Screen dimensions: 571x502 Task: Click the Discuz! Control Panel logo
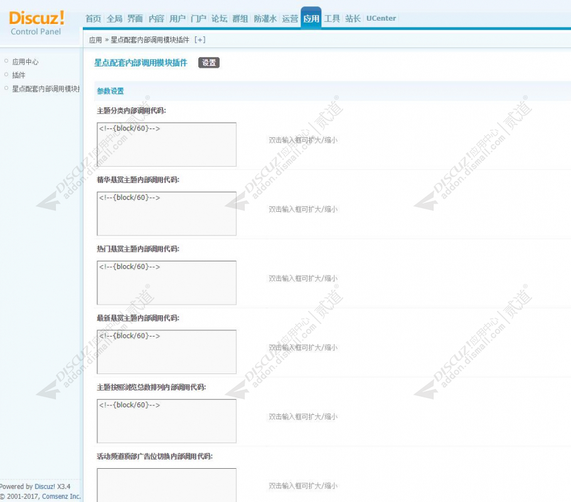point(36,23)
